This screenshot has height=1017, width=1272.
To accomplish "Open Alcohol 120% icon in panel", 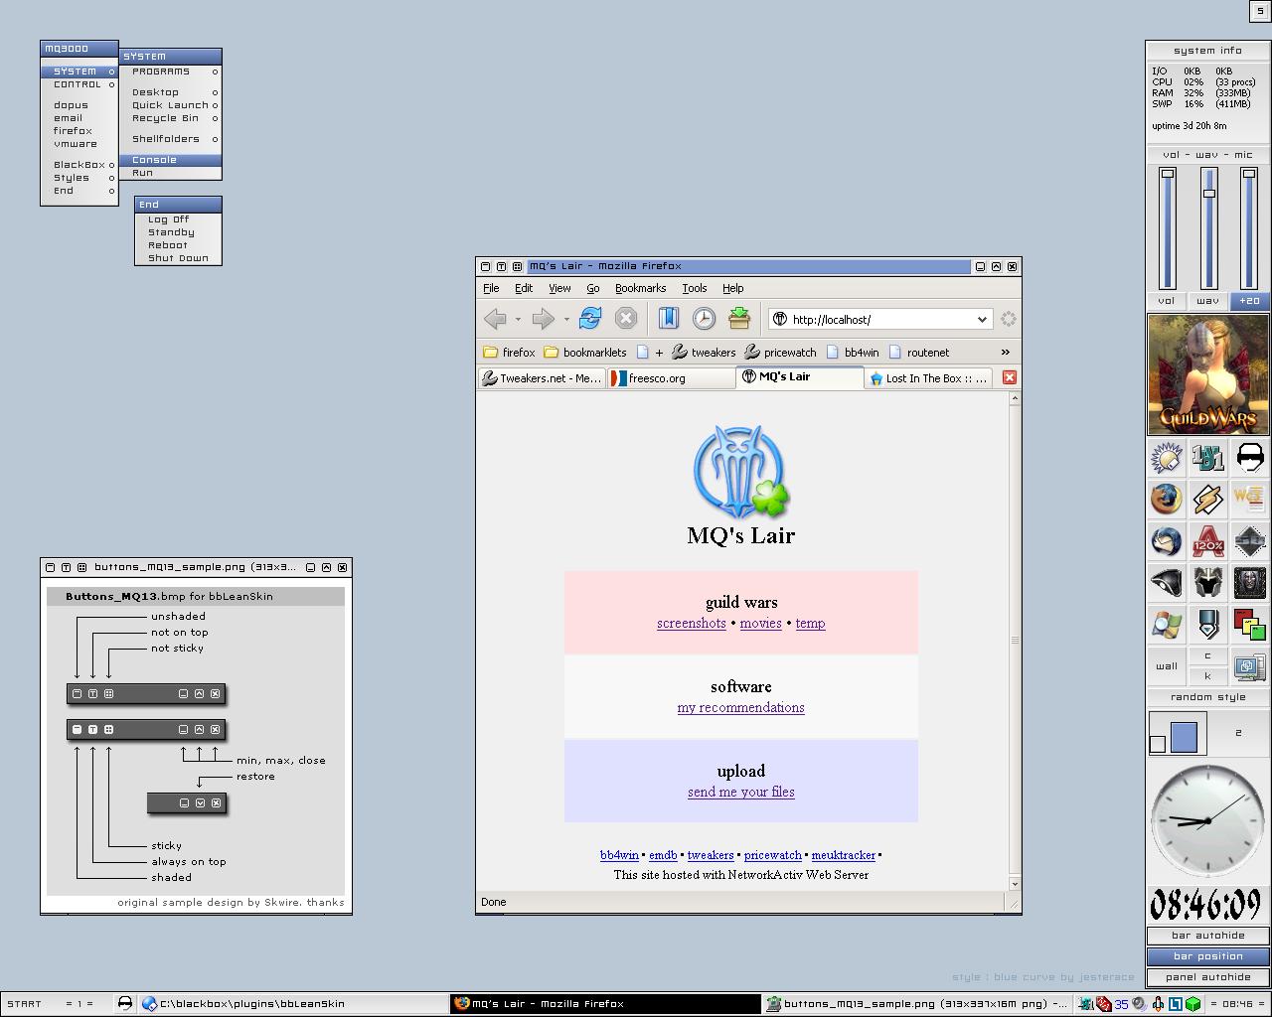I will [1208, 541].
